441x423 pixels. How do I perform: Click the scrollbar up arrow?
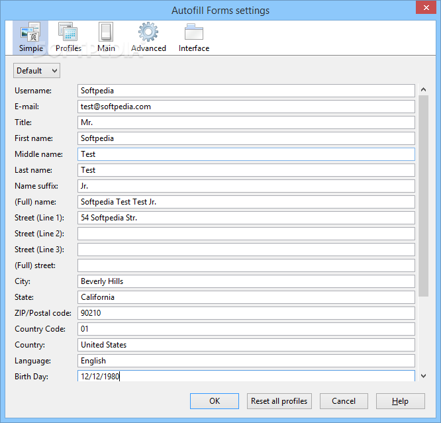coord(423,90)
